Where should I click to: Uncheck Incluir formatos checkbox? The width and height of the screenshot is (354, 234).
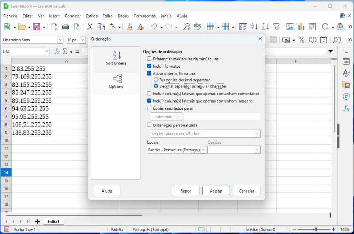click(x=149, y=66)
